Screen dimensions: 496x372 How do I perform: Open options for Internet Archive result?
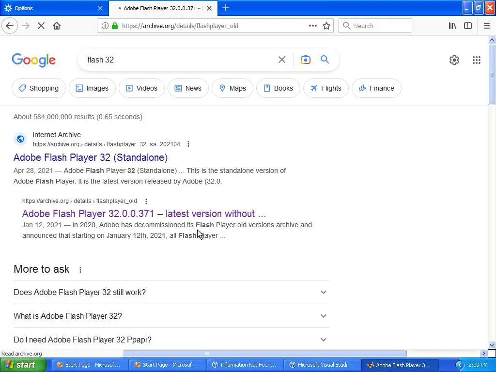point(188,144)
